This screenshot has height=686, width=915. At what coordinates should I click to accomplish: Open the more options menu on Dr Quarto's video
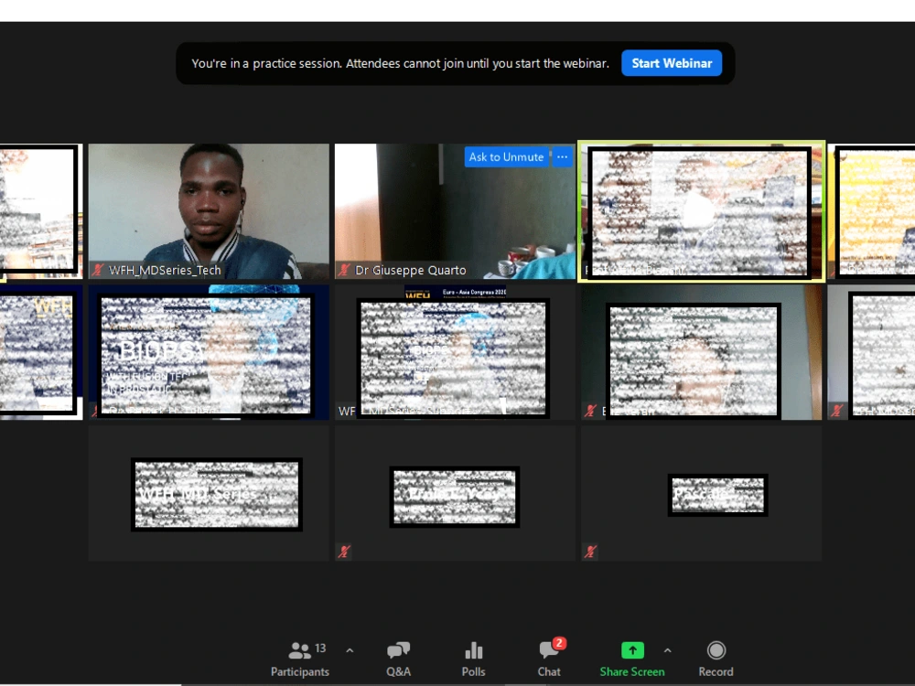coord(562,156)
